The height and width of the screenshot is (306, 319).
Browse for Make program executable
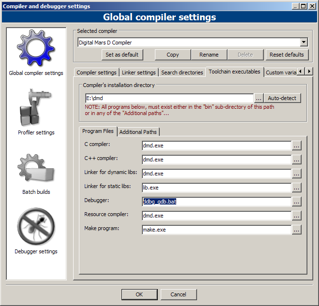(x=296, y=230)
